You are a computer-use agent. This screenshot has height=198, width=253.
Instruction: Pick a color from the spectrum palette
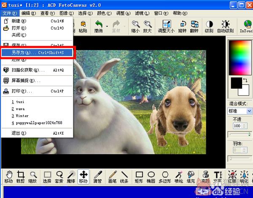[240, 57]
